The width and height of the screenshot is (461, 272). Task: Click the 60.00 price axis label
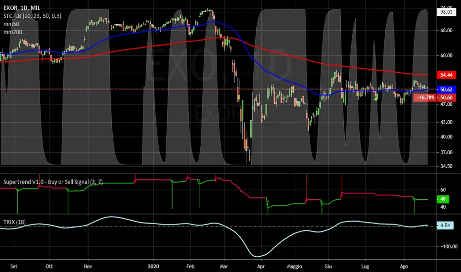446,55
